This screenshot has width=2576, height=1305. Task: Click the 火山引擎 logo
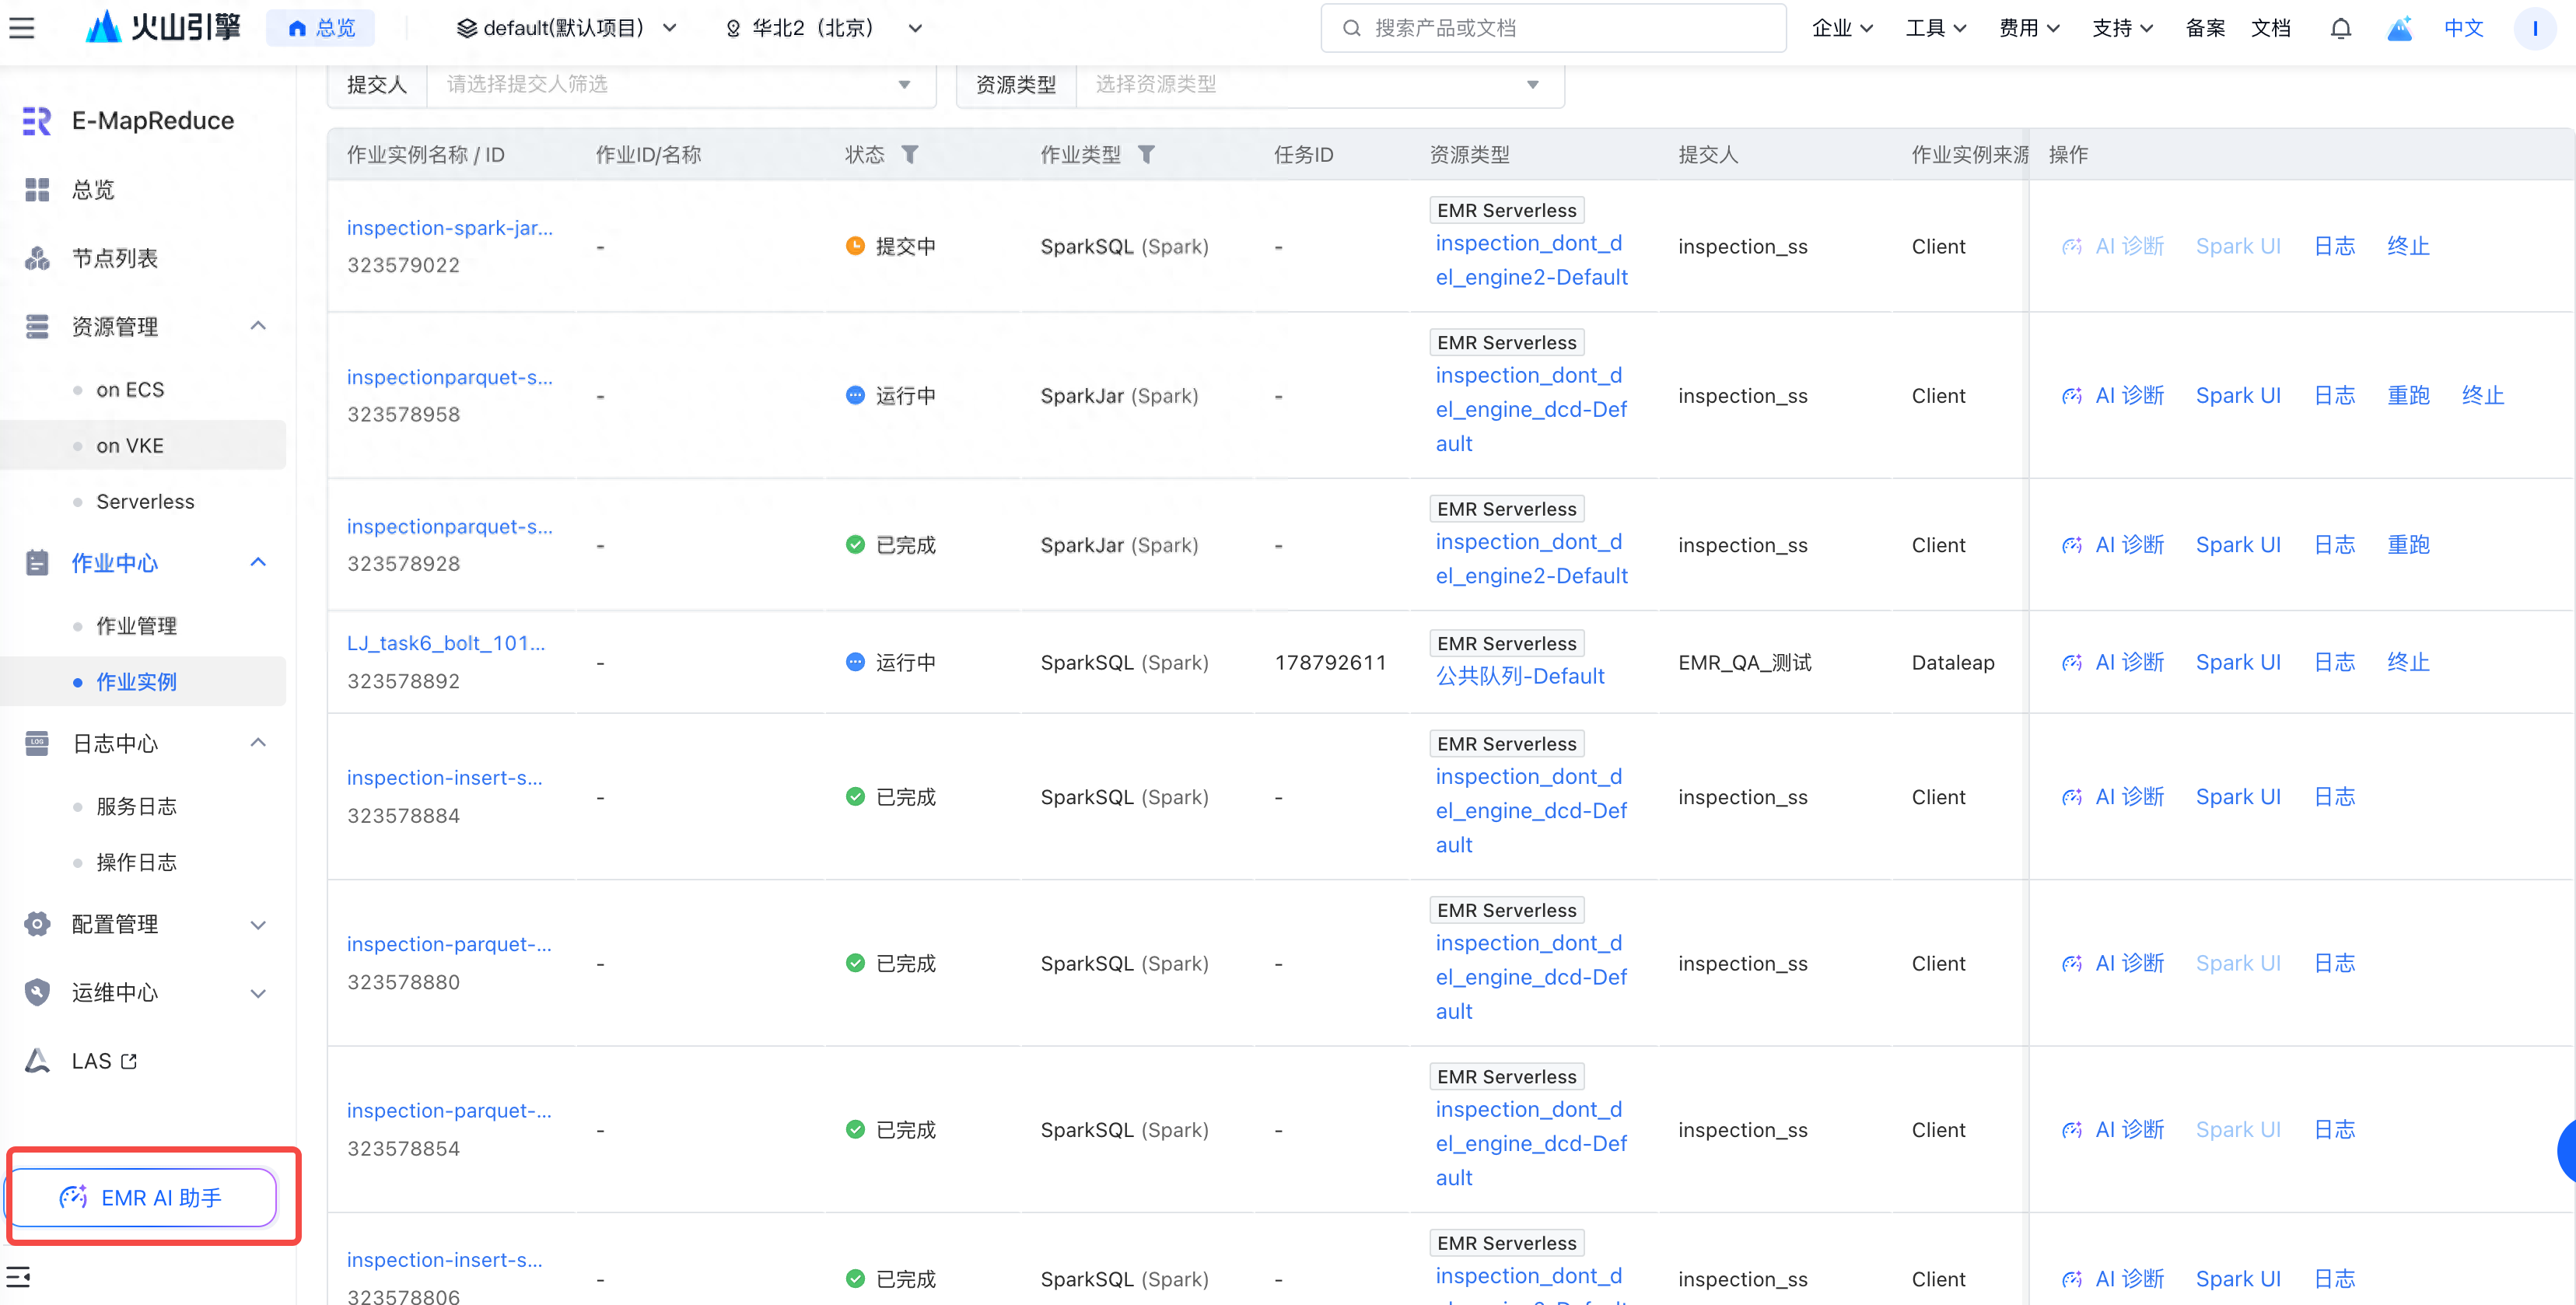(x=163, y=27)
